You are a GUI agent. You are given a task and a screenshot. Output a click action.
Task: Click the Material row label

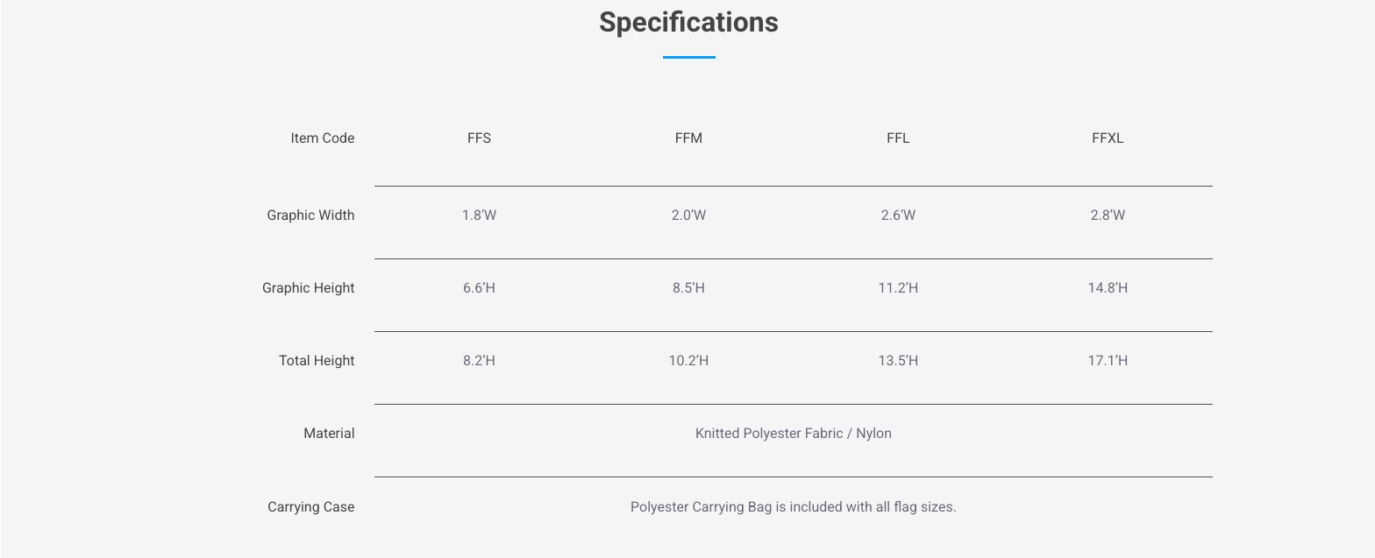coord(329,434)
